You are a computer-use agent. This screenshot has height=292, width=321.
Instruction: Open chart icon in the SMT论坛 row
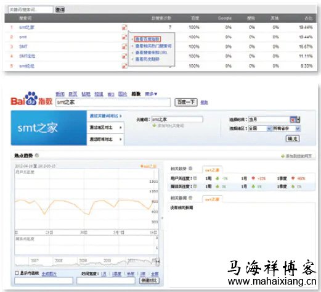pos(124,56)
